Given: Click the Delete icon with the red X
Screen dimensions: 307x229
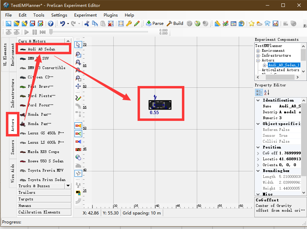Looking at the screenshot, I should (111, 23).
